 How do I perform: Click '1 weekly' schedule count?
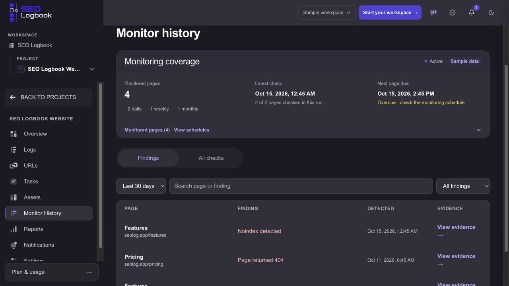(x=159, y=109)
